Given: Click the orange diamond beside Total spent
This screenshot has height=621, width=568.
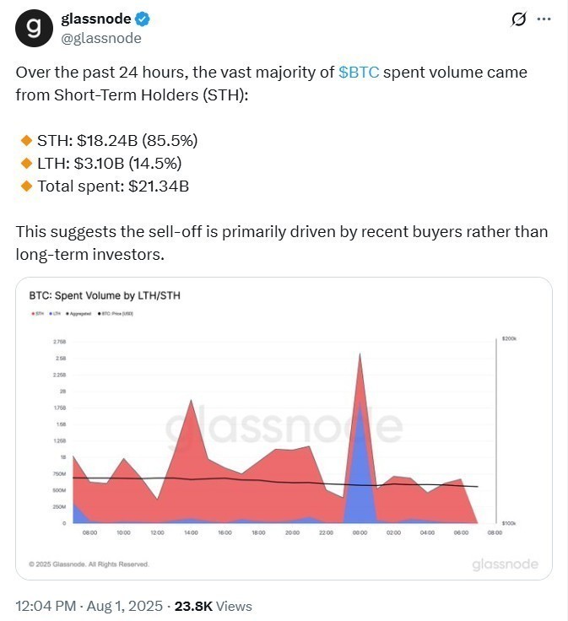Looking at the screenshot, I should tap(24, 186).
